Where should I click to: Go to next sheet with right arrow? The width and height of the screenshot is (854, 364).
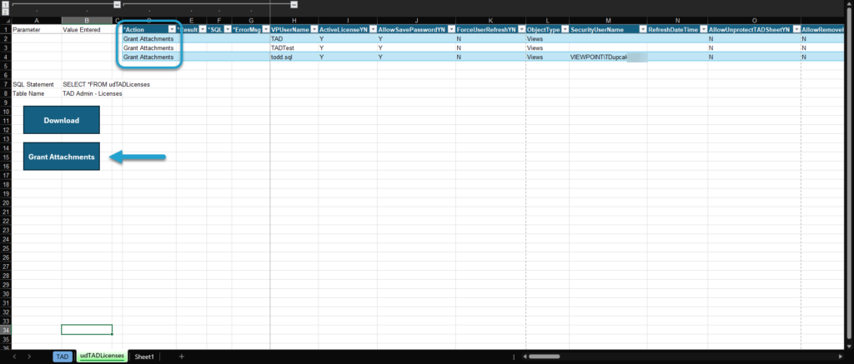29,357
